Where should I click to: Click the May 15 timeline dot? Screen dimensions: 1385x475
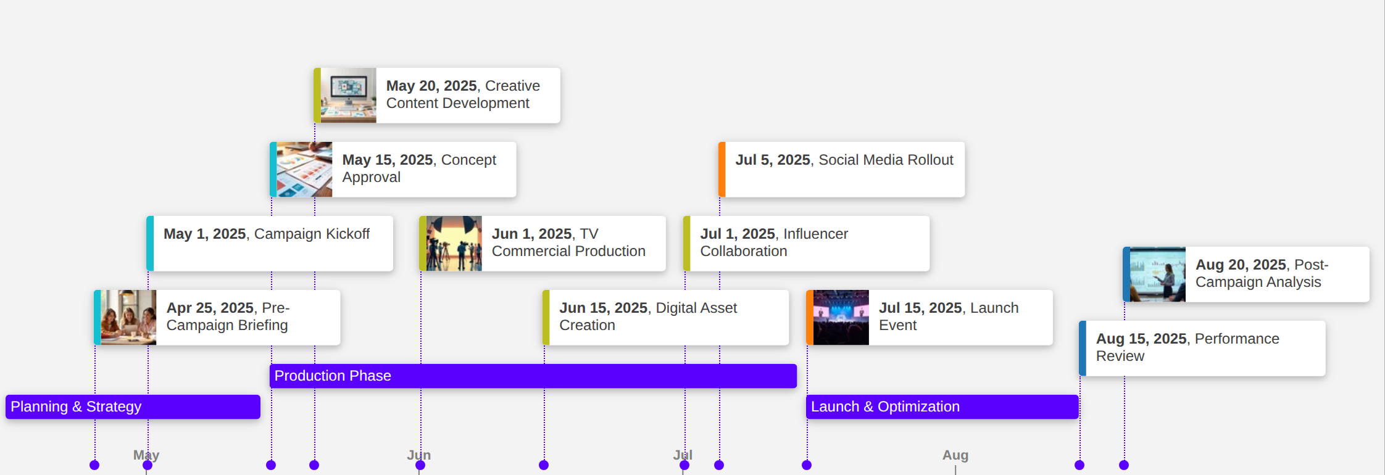pos(271,465)
